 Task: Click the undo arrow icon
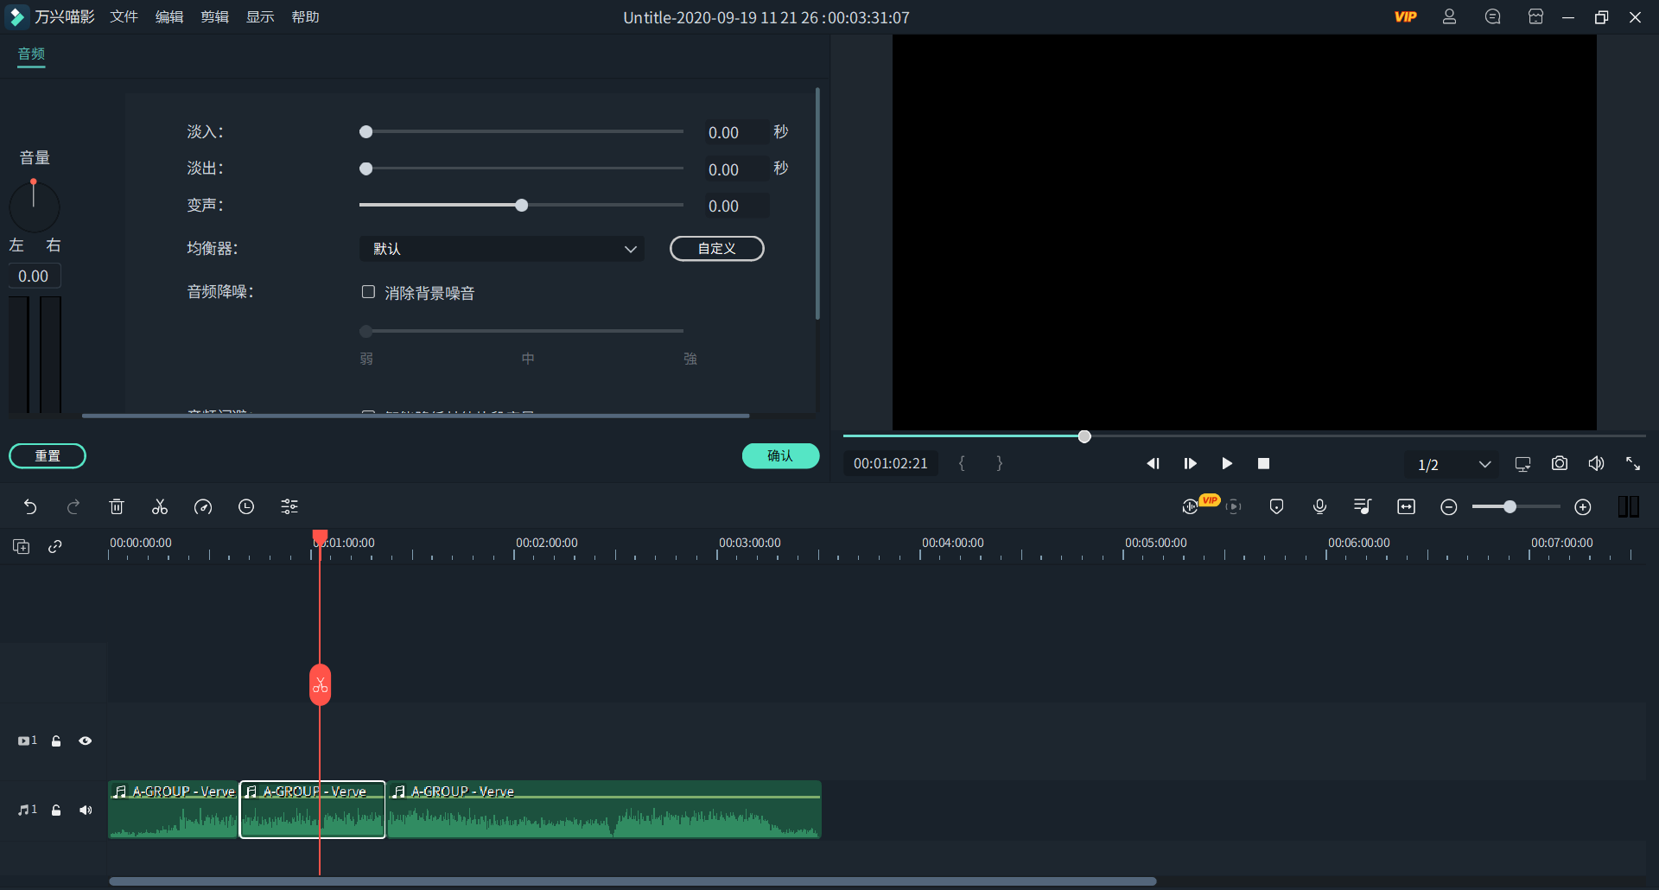[x=30, y=507]
